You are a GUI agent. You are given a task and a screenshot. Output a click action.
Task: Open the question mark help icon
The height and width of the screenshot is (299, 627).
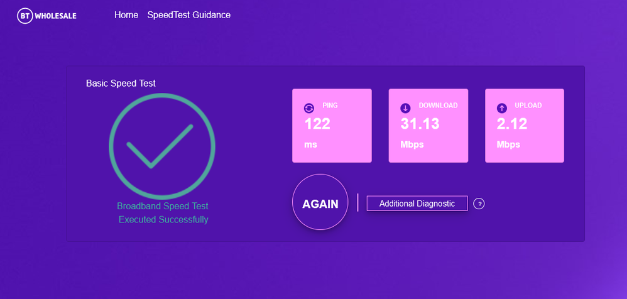pyautogui.click(x=479, y=204)
